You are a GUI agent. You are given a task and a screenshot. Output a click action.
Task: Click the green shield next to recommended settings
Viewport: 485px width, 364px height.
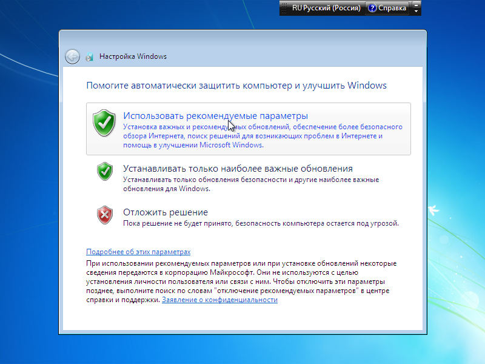104,123
